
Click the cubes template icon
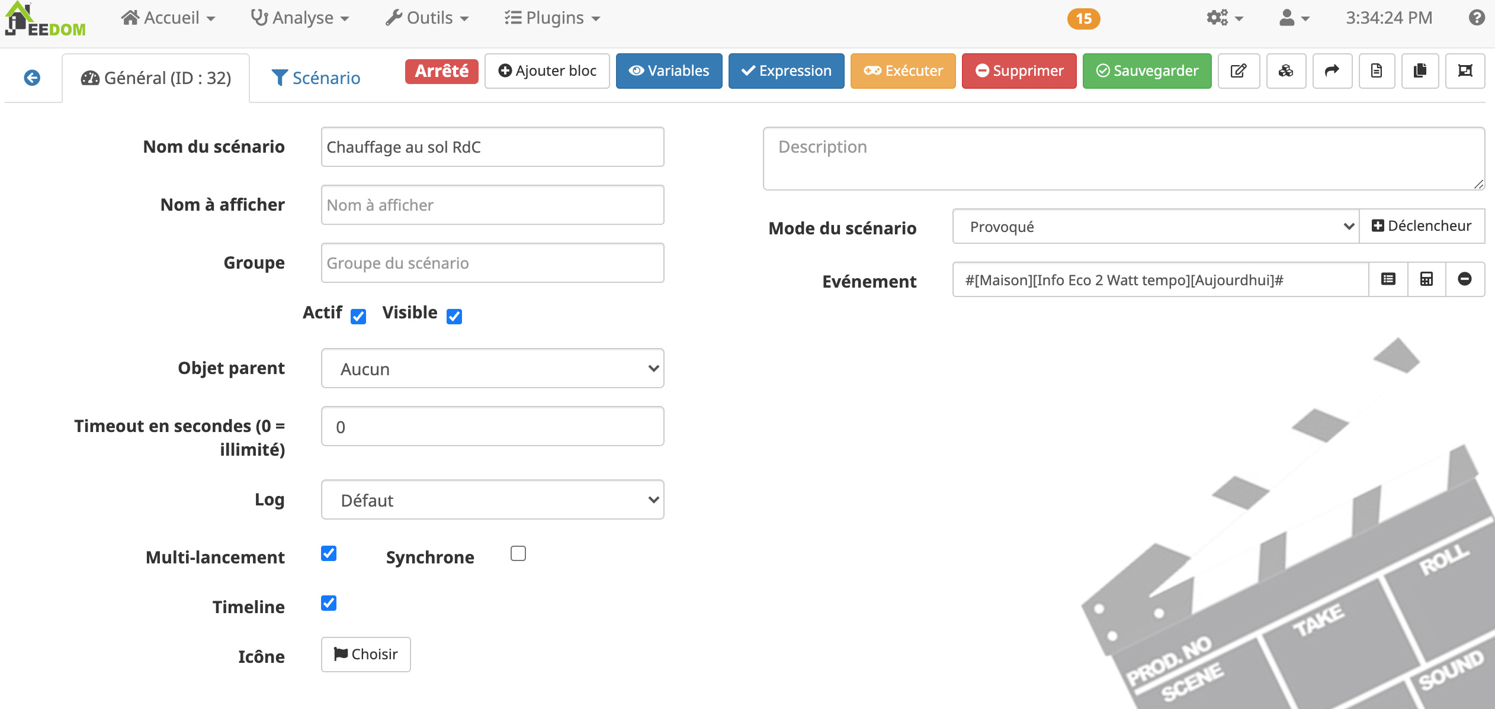tap(1286, 71)
